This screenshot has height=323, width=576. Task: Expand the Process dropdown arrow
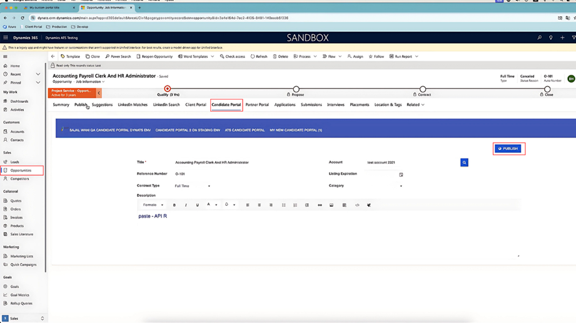point(315,56)
